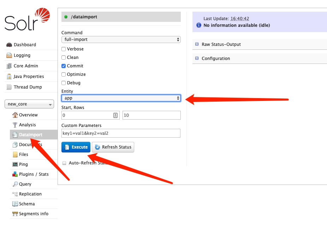Click the Plugins / Stats blocks icon
This screenshot has height=241, width=327.
[15, 174]
